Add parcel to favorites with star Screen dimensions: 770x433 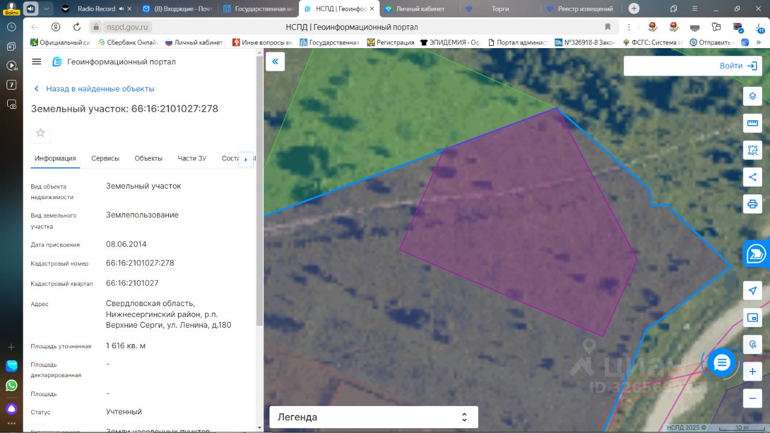40,133
